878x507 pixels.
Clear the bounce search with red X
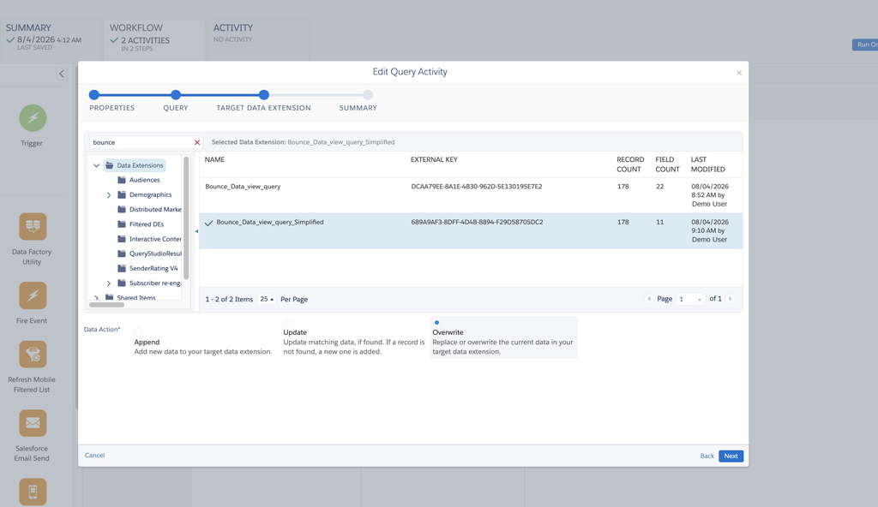pos(197,143)
